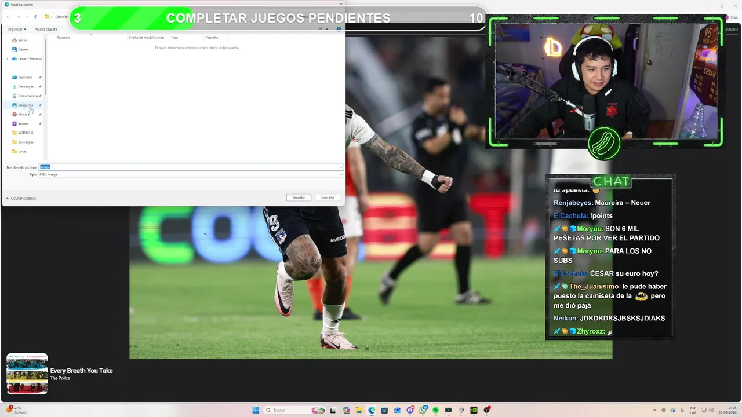The height and width of the screenshot is (417, 742).
Task: Click Every Breath You Take song title
Action: point(81,371)
